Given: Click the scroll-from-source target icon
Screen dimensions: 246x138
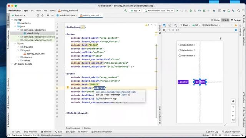Looking at the screenshot, I should pyautogui.click(x=38, y=15).
